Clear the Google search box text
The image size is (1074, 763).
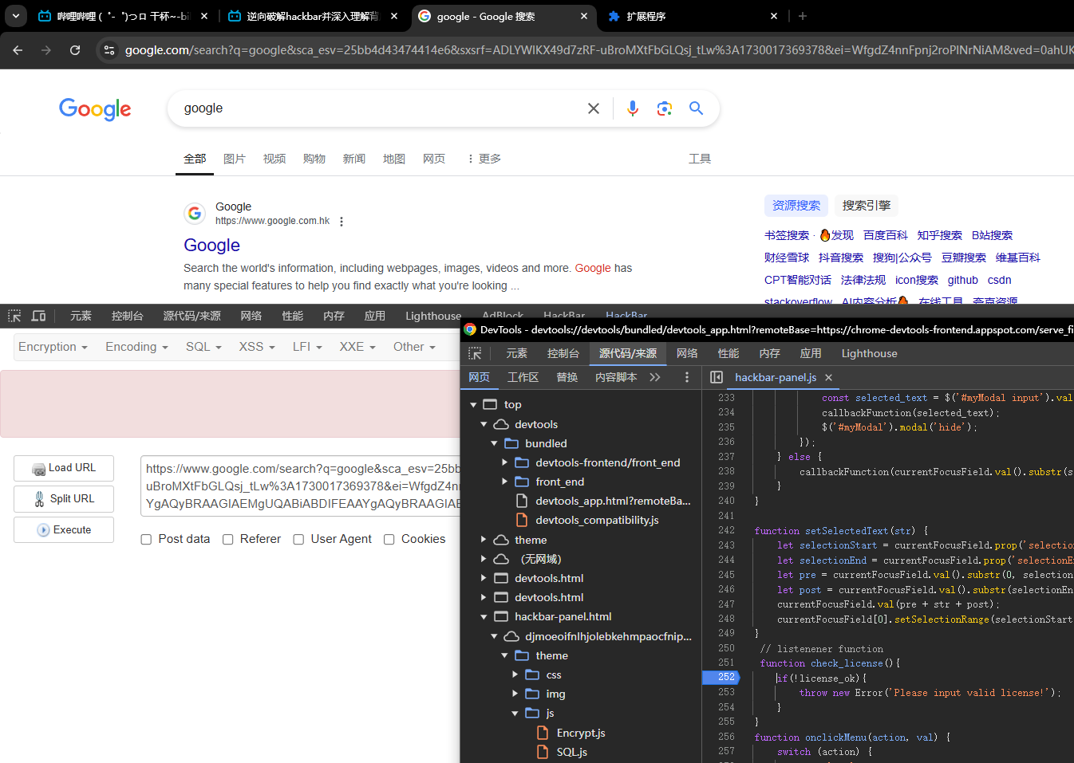coord(594,108)
